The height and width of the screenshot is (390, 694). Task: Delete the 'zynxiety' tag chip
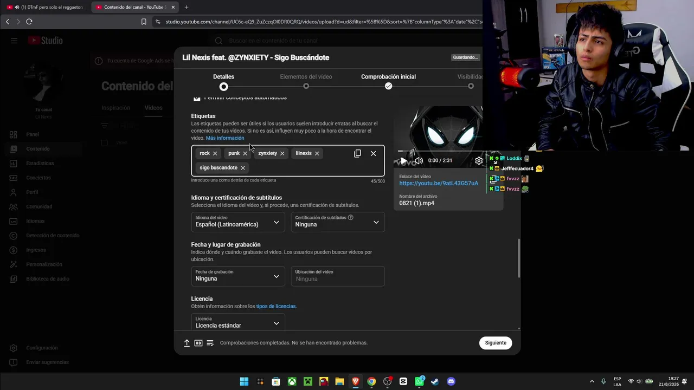(282, 153)
